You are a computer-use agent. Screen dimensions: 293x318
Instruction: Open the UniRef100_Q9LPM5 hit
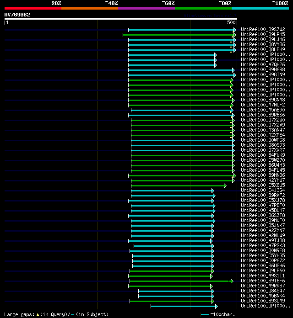click(x=263, y=34)
